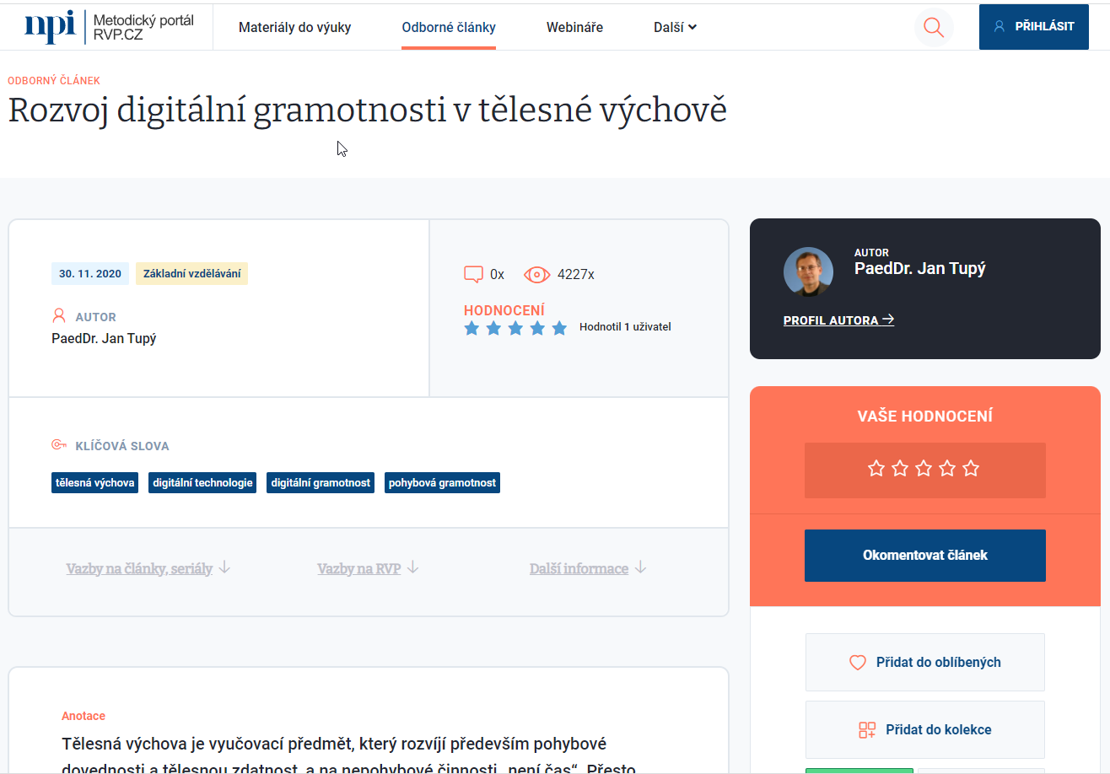Select the keyword tag digitální gramotnost
The width and height of the screenshot is (1110, 774).
[x=321, y=482]
